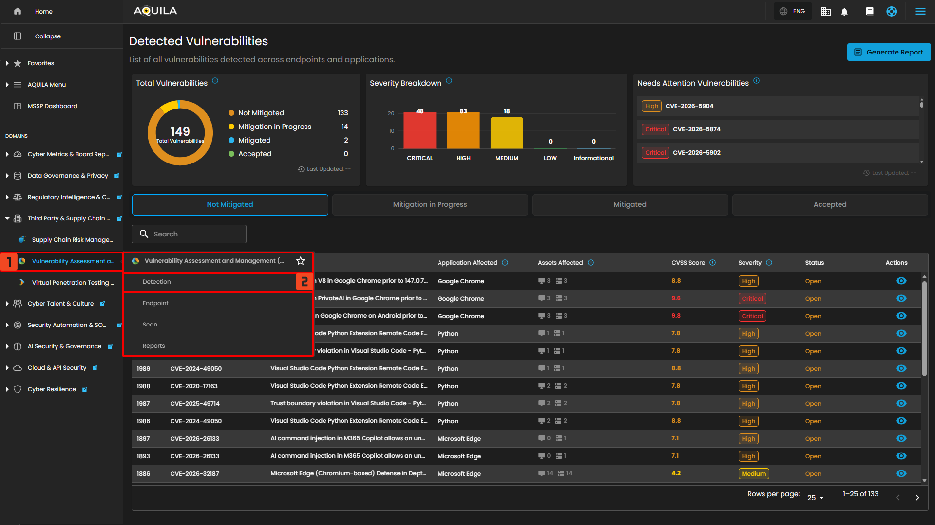View details for row 1986 with eye icon

(x=901, y=421)
